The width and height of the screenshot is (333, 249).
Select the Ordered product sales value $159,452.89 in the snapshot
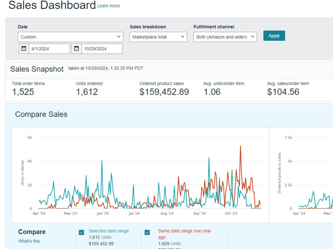pyautogui.click(x=164, y=92)
